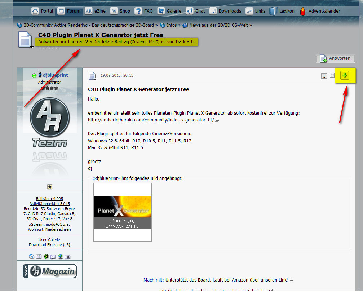
Task: Click the IM private message icon
Action: [68, 257]
